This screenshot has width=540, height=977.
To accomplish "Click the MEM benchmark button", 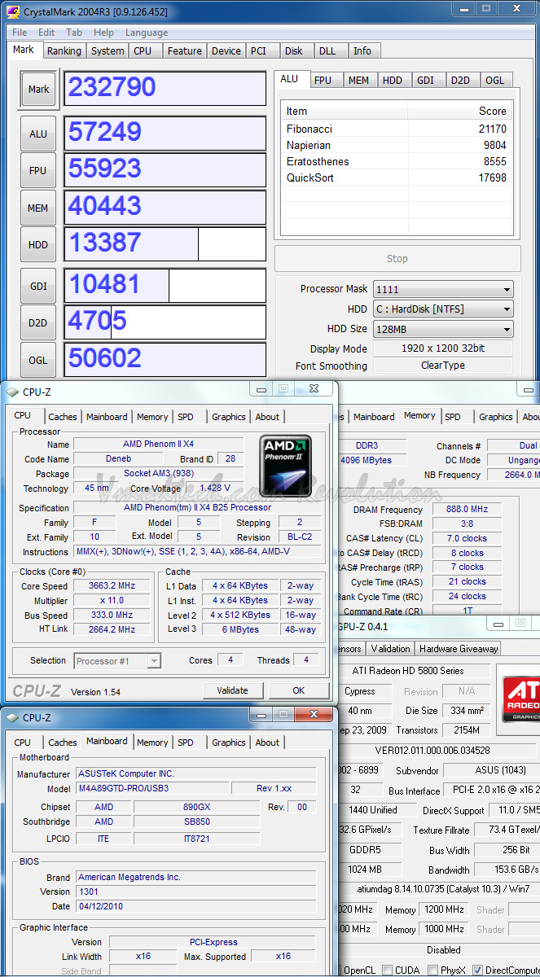I will 38,208.
